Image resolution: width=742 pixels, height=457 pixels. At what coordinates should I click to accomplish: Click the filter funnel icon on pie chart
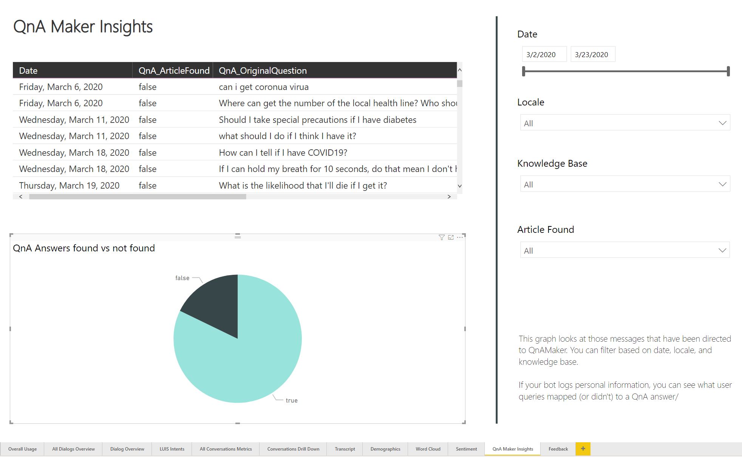tap(441, 237)
